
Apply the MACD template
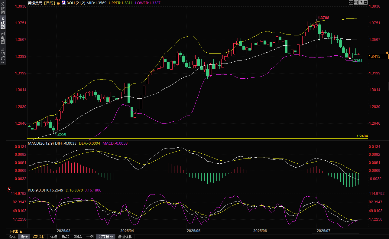click(x=66, y=237)
